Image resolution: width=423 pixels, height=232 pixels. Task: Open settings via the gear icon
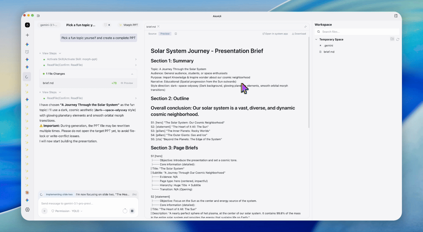[27, 210]
